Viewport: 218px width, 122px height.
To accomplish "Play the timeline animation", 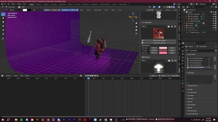I will point(93,76).
